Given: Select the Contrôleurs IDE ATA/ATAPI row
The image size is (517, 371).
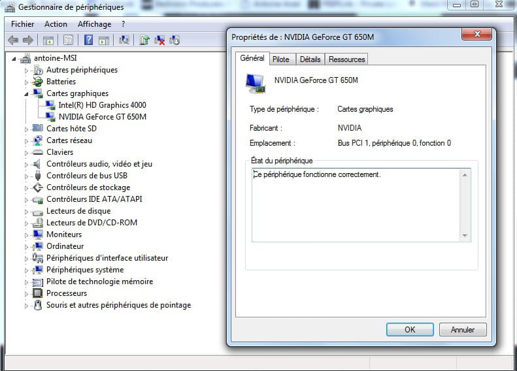Looking at the screenshot, I should click(x=94, y=199).
